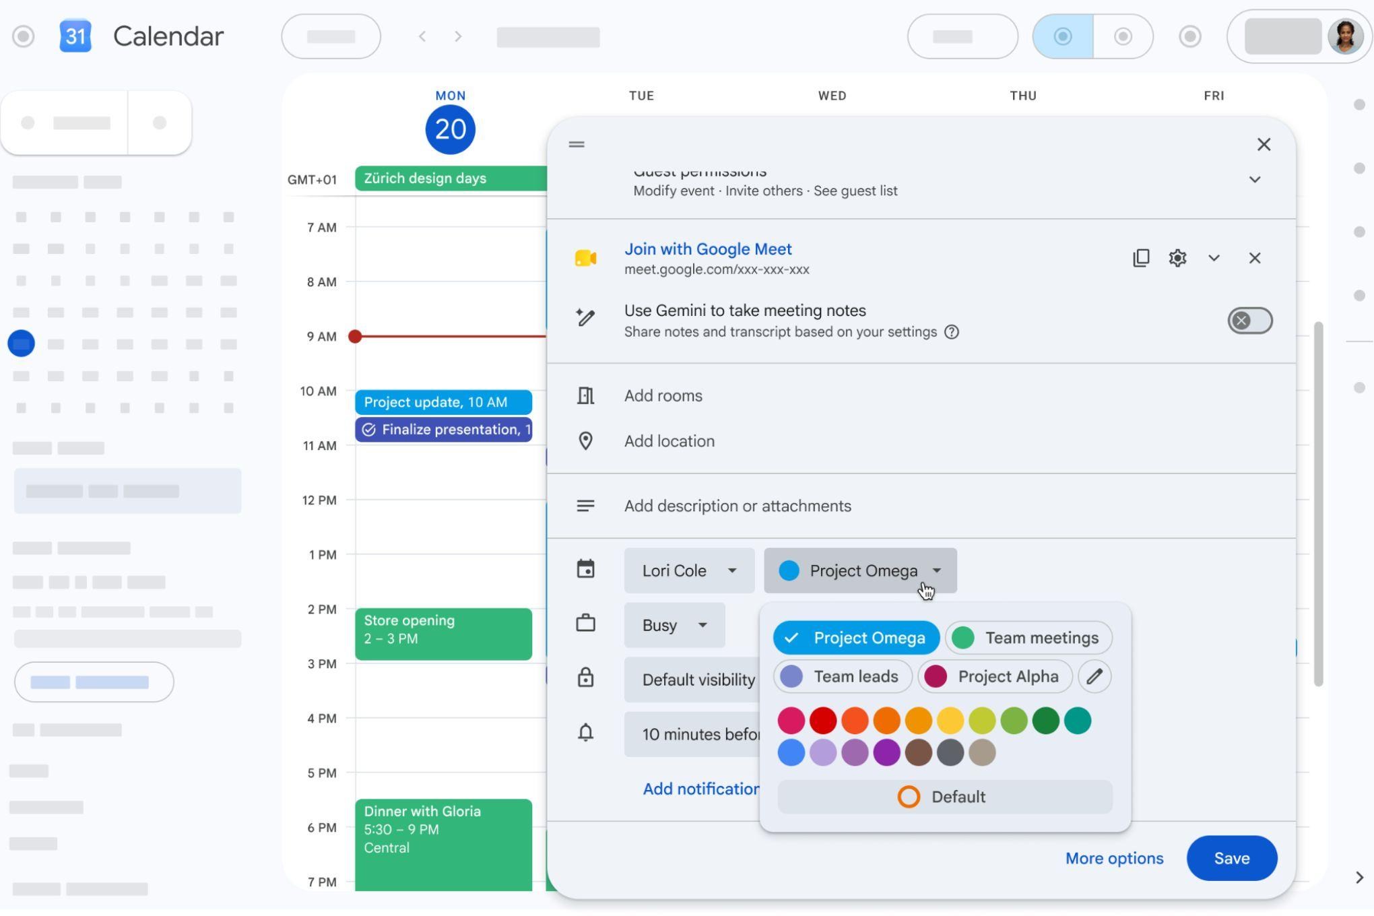Image resolution: width=1374 pixels, height=916 pixels.
Task: Open Lori Cole calendar dropdown
Action: (x=689, y=570)
